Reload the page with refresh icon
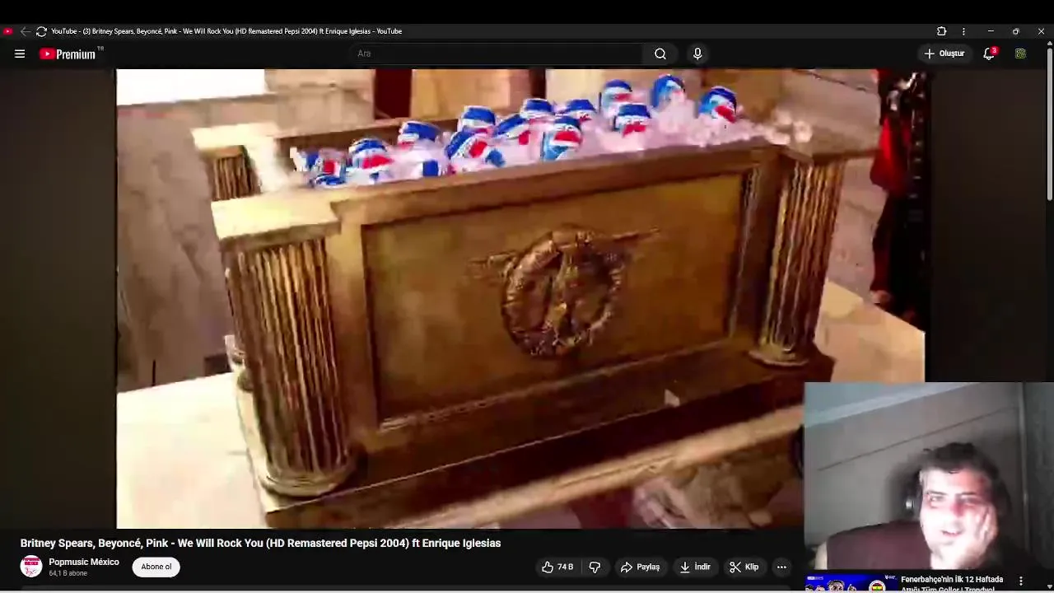Screen dimensions: 1054x593 click(41, 31)
